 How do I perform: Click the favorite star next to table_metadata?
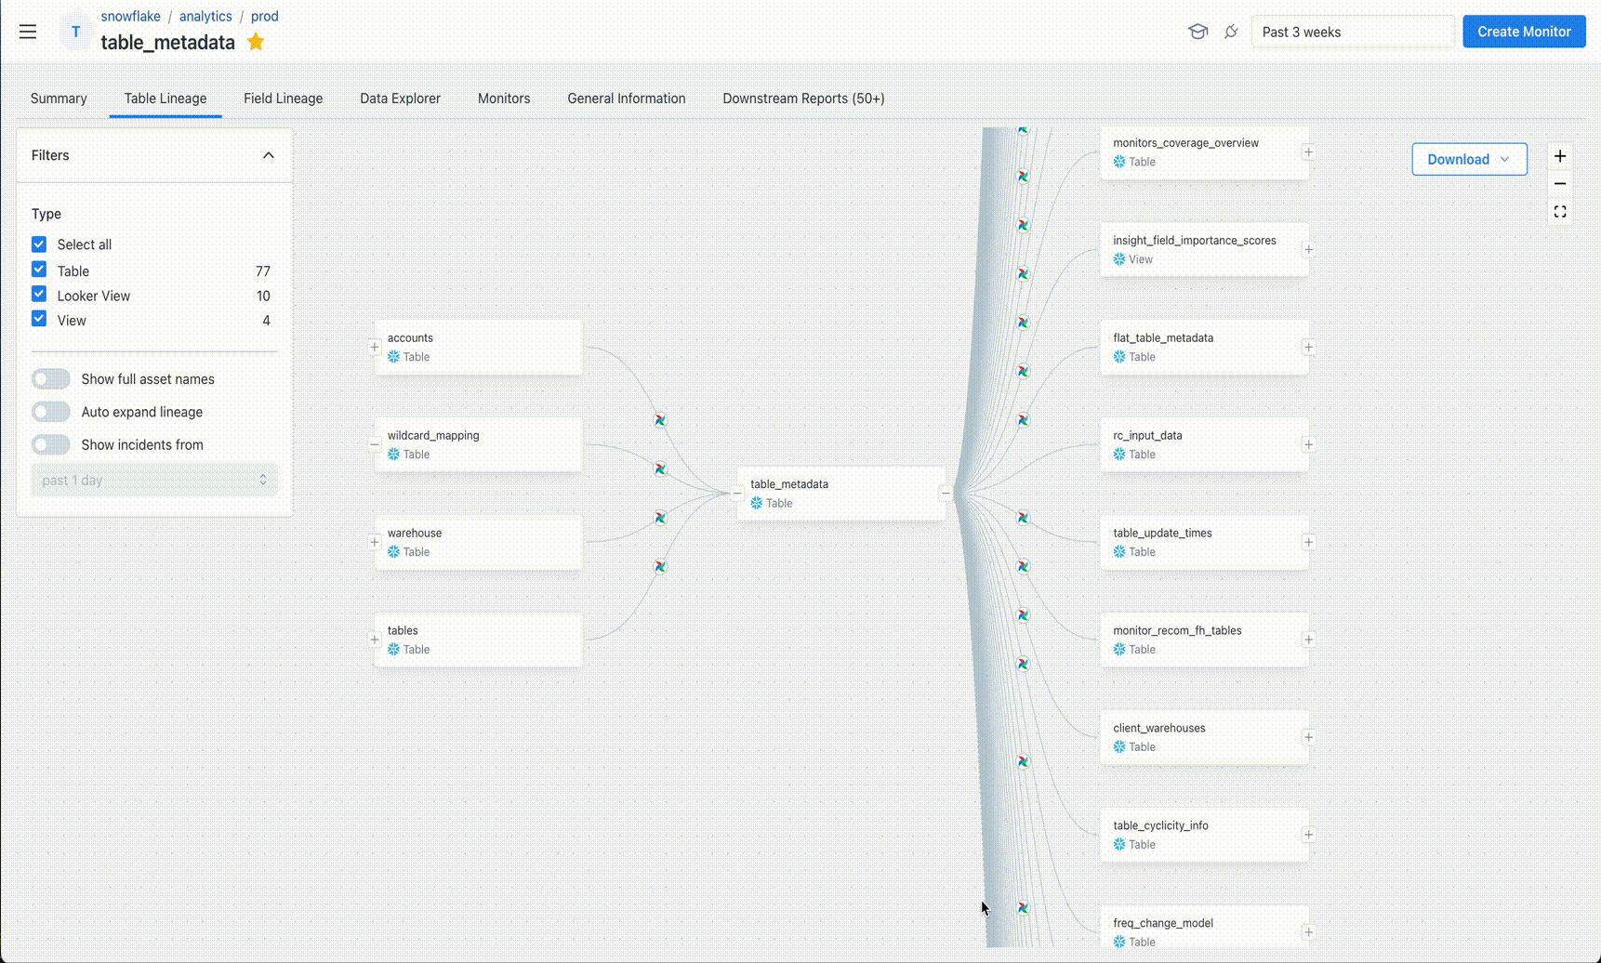tap(256, 42)
